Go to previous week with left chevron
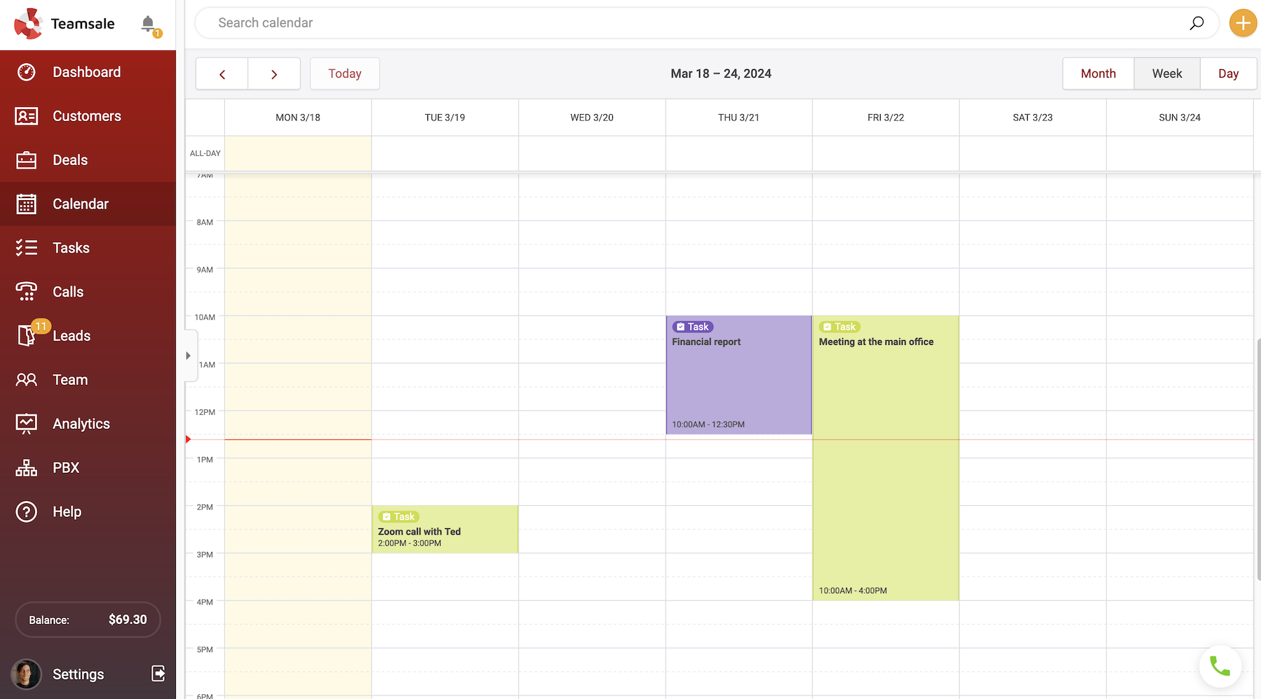Viewport: 1261px width, 699px height. (x=222, y=74)
